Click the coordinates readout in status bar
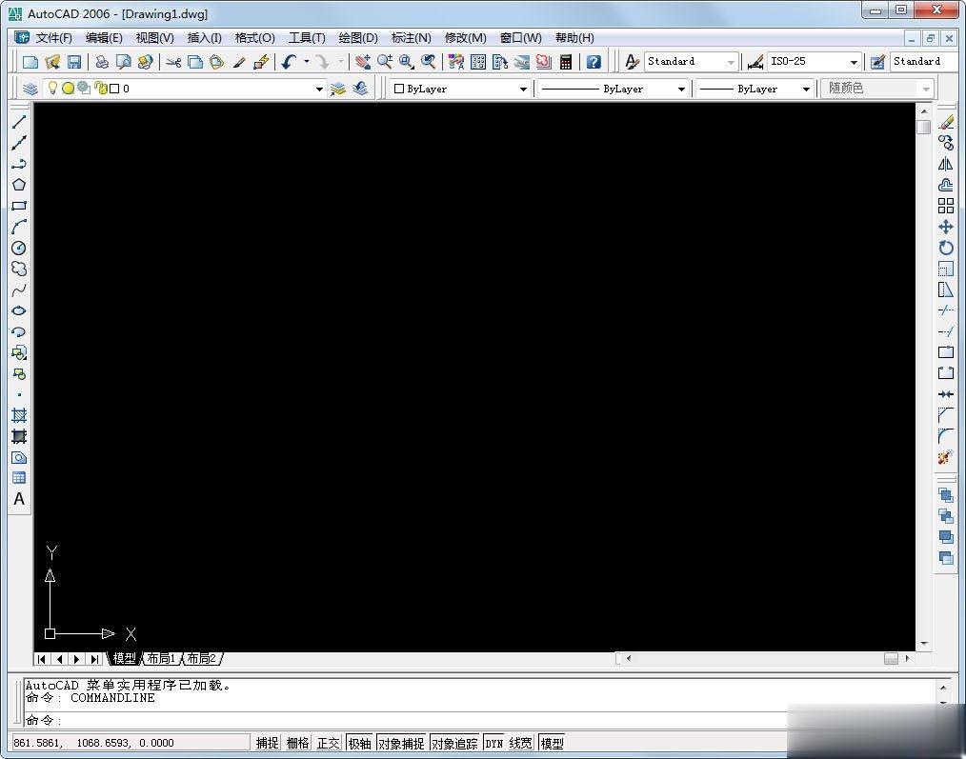The height and width of the screenshot is (759, 966). (x=131, y=743)
